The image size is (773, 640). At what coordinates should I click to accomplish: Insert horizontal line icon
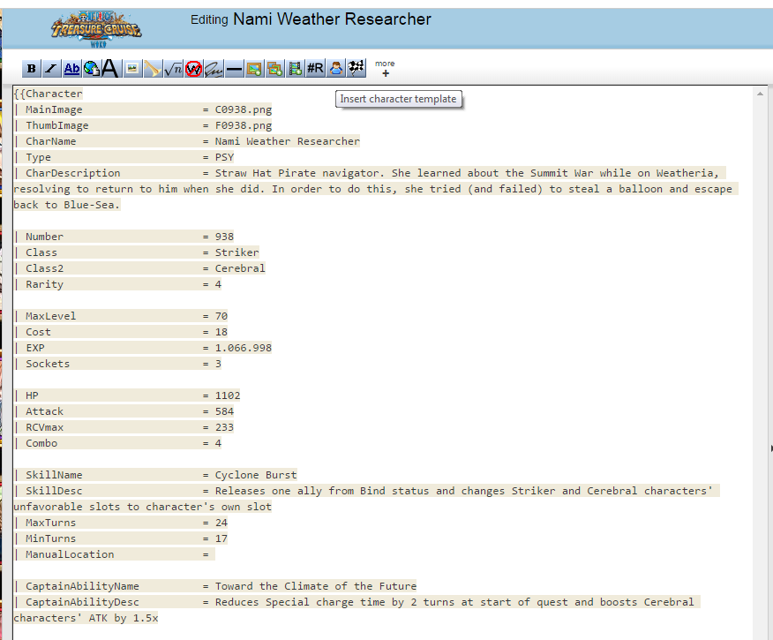(x=234, y=69)
